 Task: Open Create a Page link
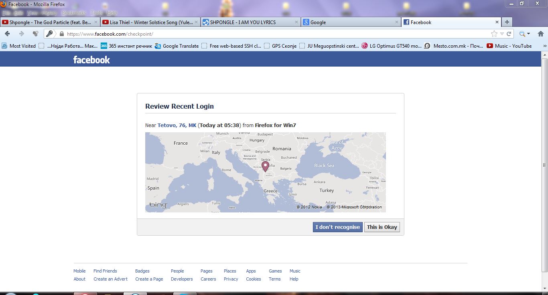[149, 279]
